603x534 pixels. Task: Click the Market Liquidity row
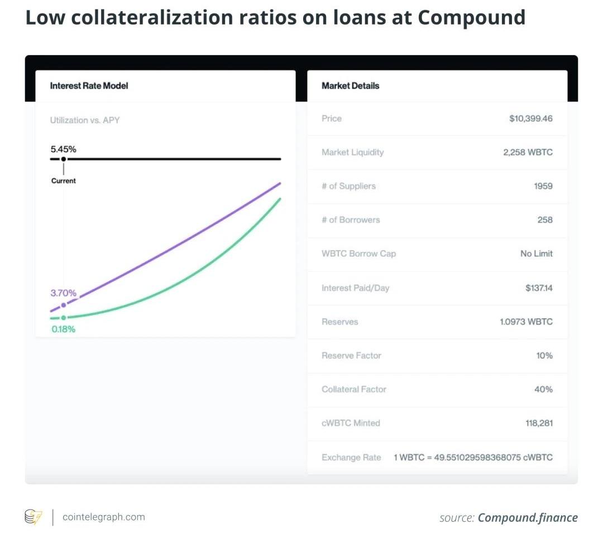click(437, 152)
